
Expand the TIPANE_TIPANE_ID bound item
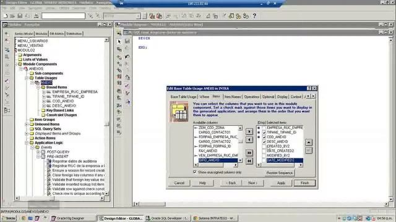44,96
